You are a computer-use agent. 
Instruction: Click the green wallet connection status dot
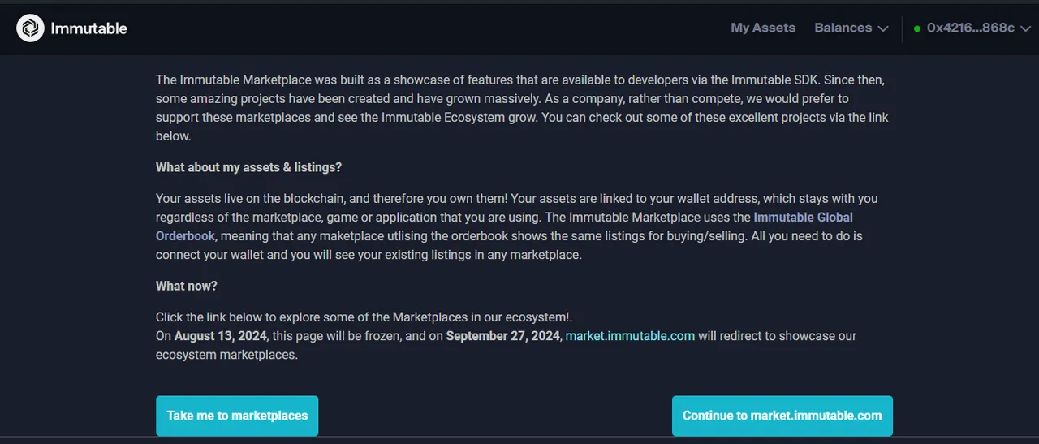pos(917,28)
